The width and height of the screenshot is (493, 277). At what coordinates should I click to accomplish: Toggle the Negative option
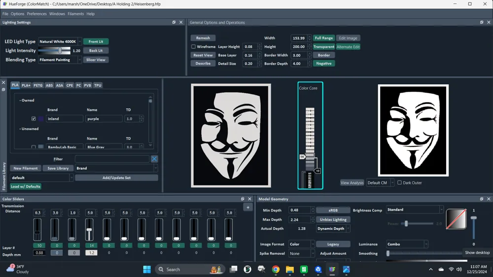click(x=323, y=64)
